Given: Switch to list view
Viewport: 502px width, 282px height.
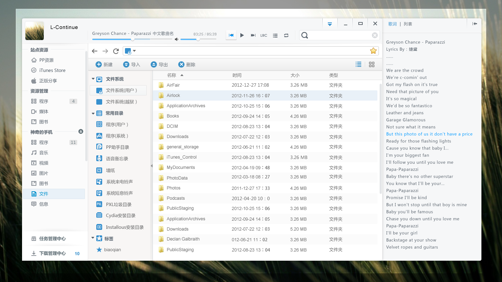Looking at the screenshot, I should [359, 64].
